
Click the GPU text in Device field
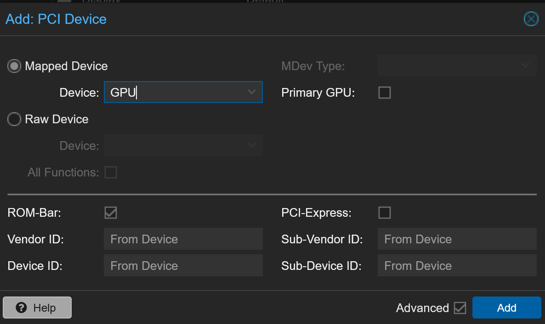point(123,93)
